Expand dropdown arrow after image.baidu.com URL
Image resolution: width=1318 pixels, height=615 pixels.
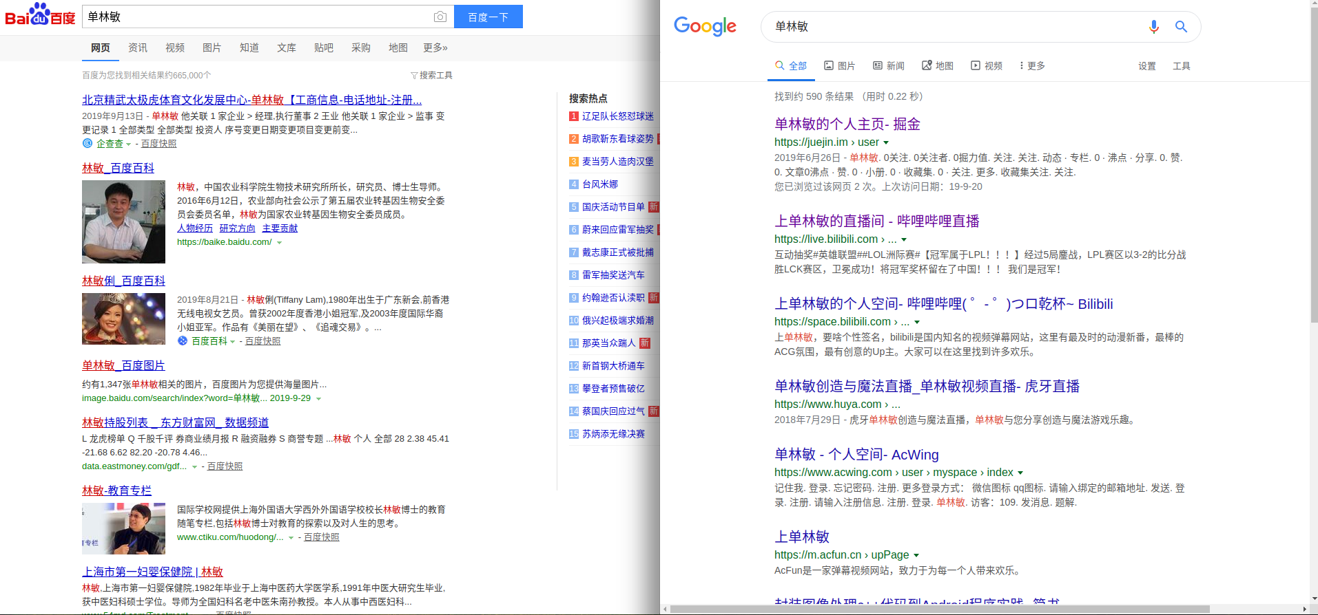318,399
